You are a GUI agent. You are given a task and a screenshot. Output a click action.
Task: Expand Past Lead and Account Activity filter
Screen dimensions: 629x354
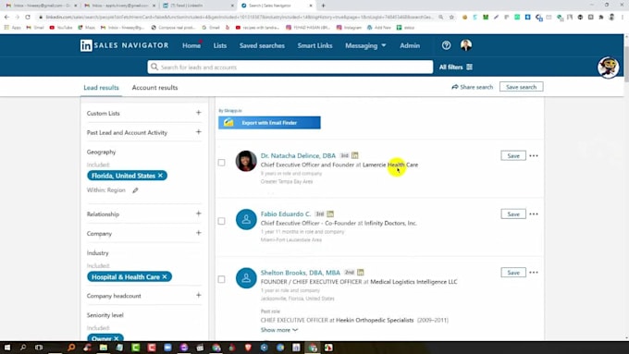pos(199,132)
